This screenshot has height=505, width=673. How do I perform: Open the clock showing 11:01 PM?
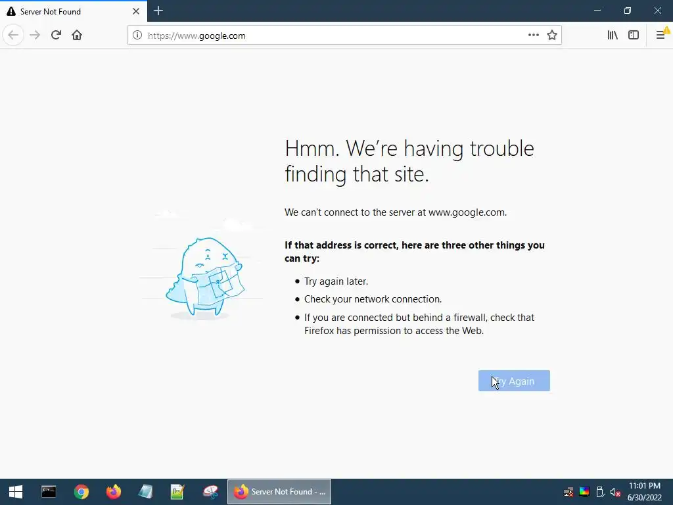644,492
